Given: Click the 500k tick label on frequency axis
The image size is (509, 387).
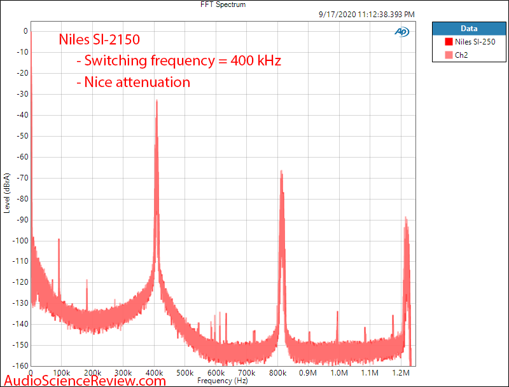Looking at the screenshot, I should 185,373.
